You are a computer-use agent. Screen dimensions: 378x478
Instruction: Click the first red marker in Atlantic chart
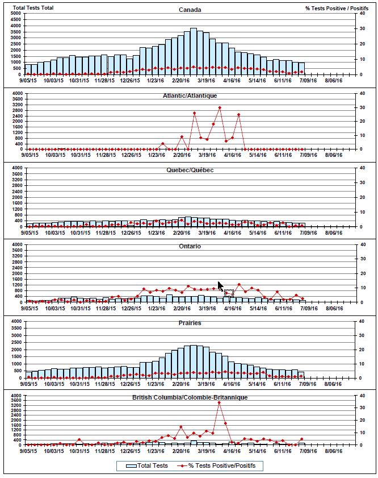point(28,149)
